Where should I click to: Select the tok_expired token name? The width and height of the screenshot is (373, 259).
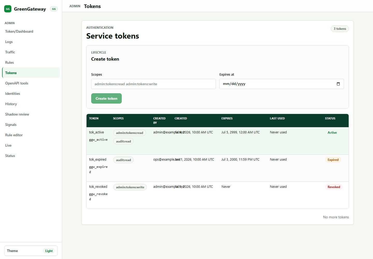(x=98, y=159)
